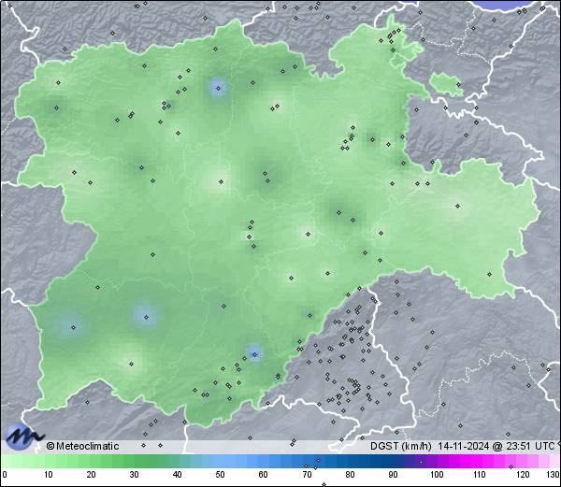561x487 pixels.
Task: Click scale value 40
Action: (177, 475)
